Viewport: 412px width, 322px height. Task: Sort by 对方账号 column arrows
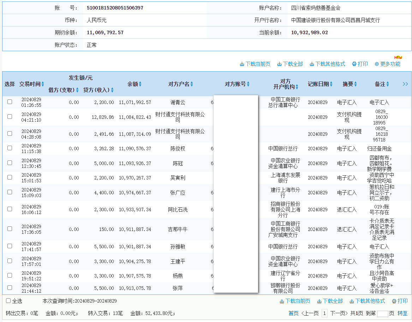pyautogui.click(x=248, y=84)
